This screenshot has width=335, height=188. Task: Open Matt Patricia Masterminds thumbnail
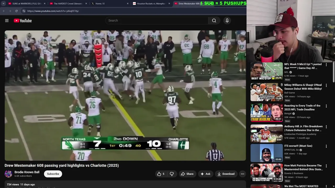click(x=266, y=173)
